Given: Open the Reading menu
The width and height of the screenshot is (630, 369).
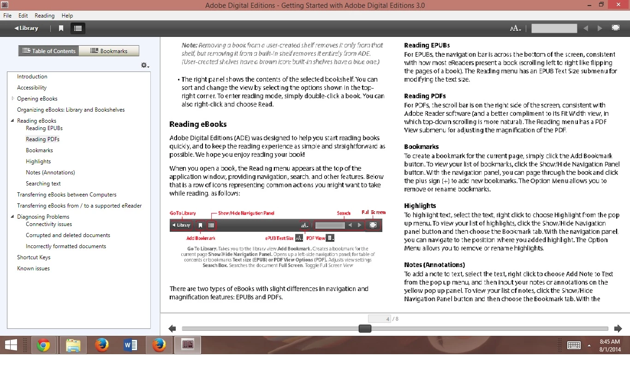Looking at the screenshot, I should coord(45,15).
